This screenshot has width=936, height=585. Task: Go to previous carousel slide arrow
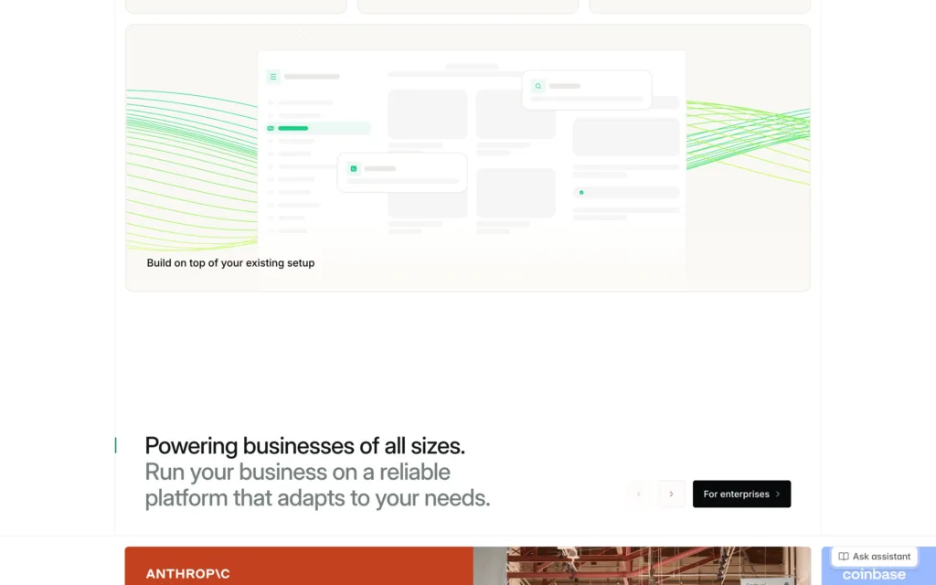tap(639, 494)
